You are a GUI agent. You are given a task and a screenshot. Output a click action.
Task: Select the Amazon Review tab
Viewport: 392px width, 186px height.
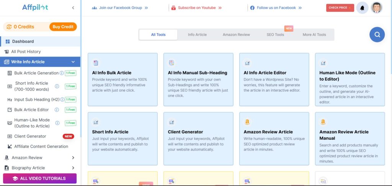pos(236,35)
